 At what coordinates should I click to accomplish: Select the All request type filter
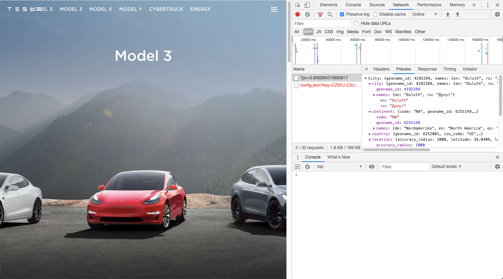pyautogui.click(x=297, y=32)
